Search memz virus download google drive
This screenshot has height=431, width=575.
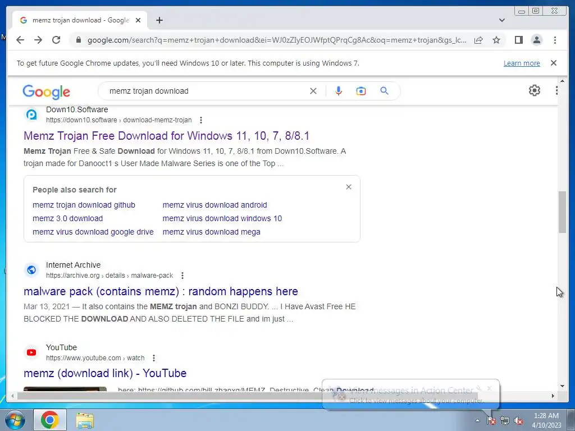93,232
